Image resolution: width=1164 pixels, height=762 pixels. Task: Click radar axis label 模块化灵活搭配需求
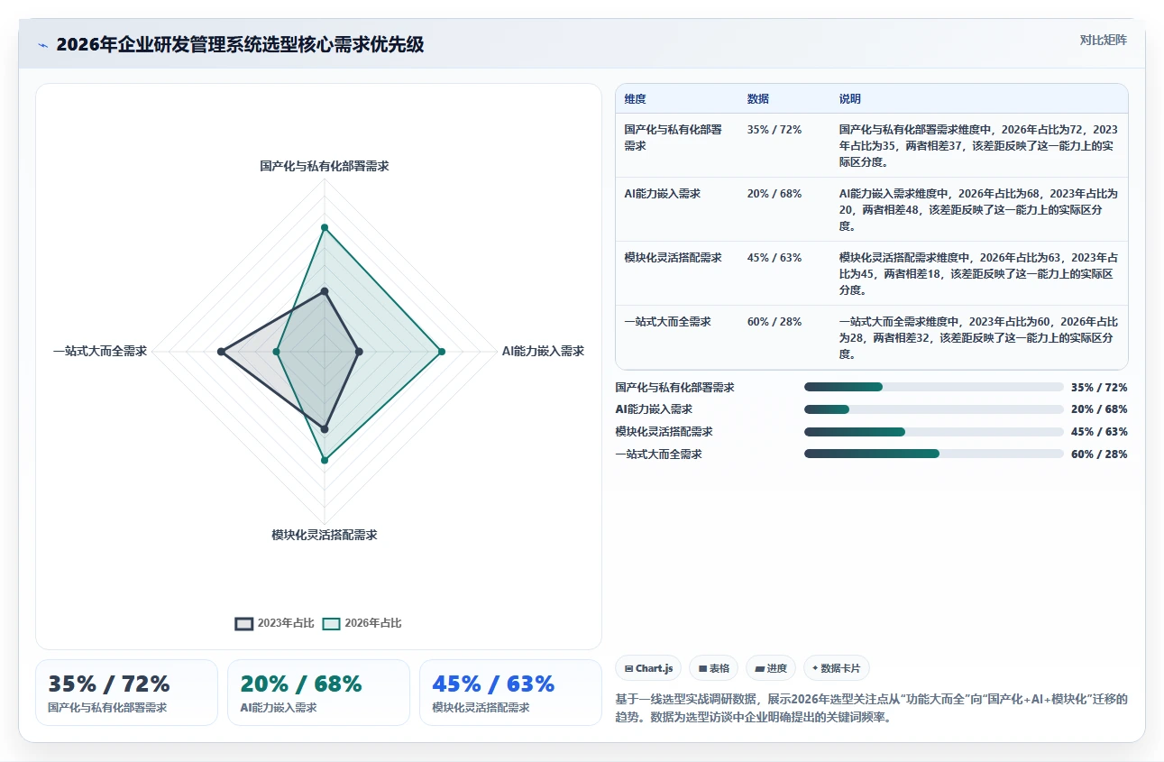[325, 535]
